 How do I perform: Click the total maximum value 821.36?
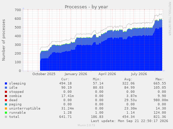pos(160,117)
